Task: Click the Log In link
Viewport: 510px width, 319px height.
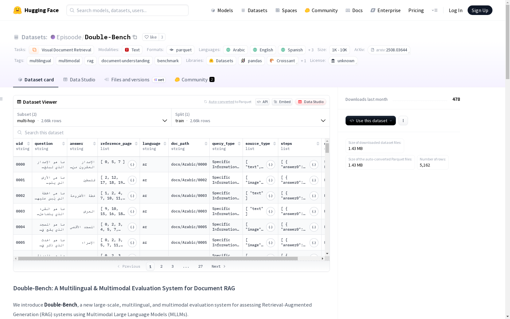Action: tap(455, 10)
